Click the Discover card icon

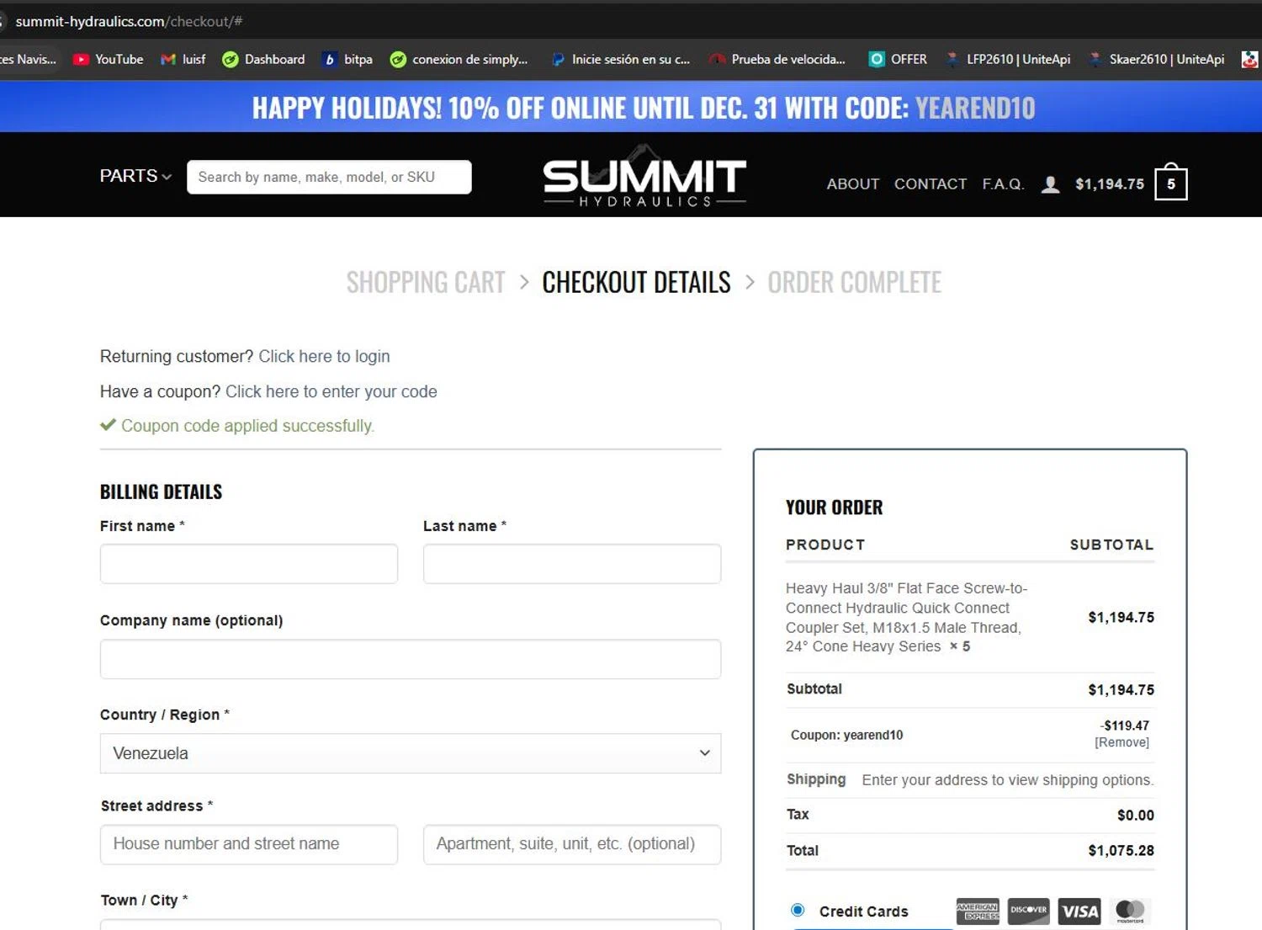click(x=1029, y=911)
